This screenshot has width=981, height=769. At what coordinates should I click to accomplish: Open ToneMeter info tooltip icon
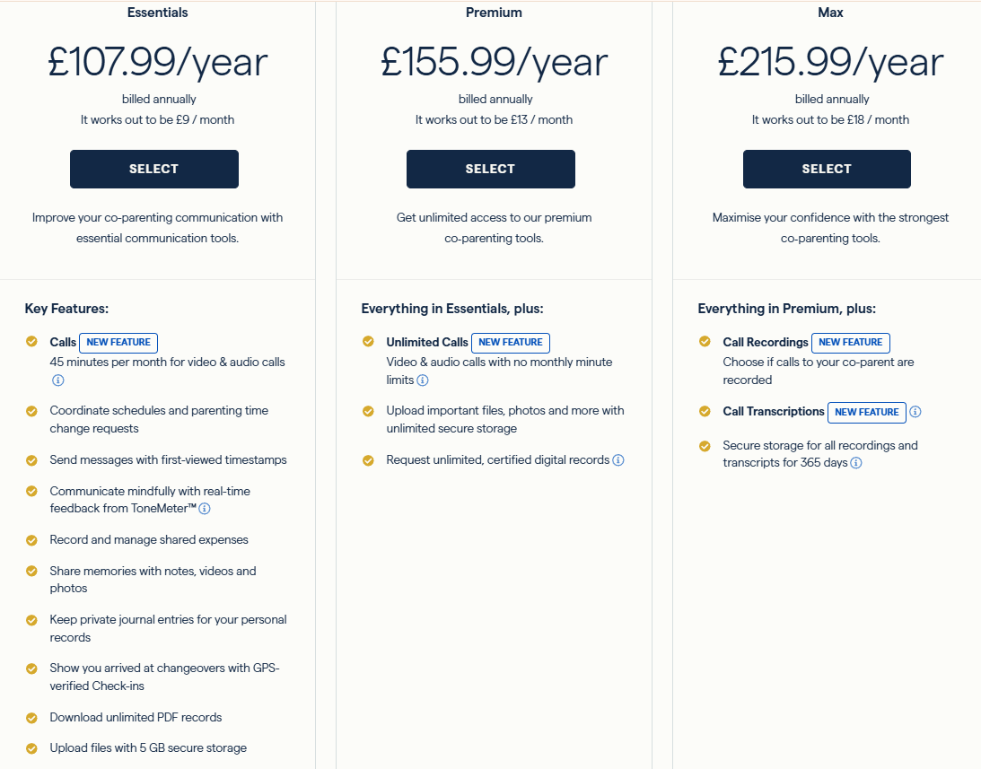pos(205,509)
